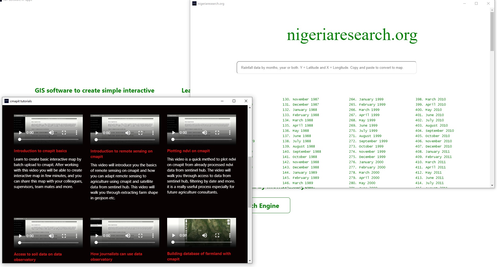Open the How journalists can use data observatory title
Viewport: 497px width, 267px height.
[116, 257]
